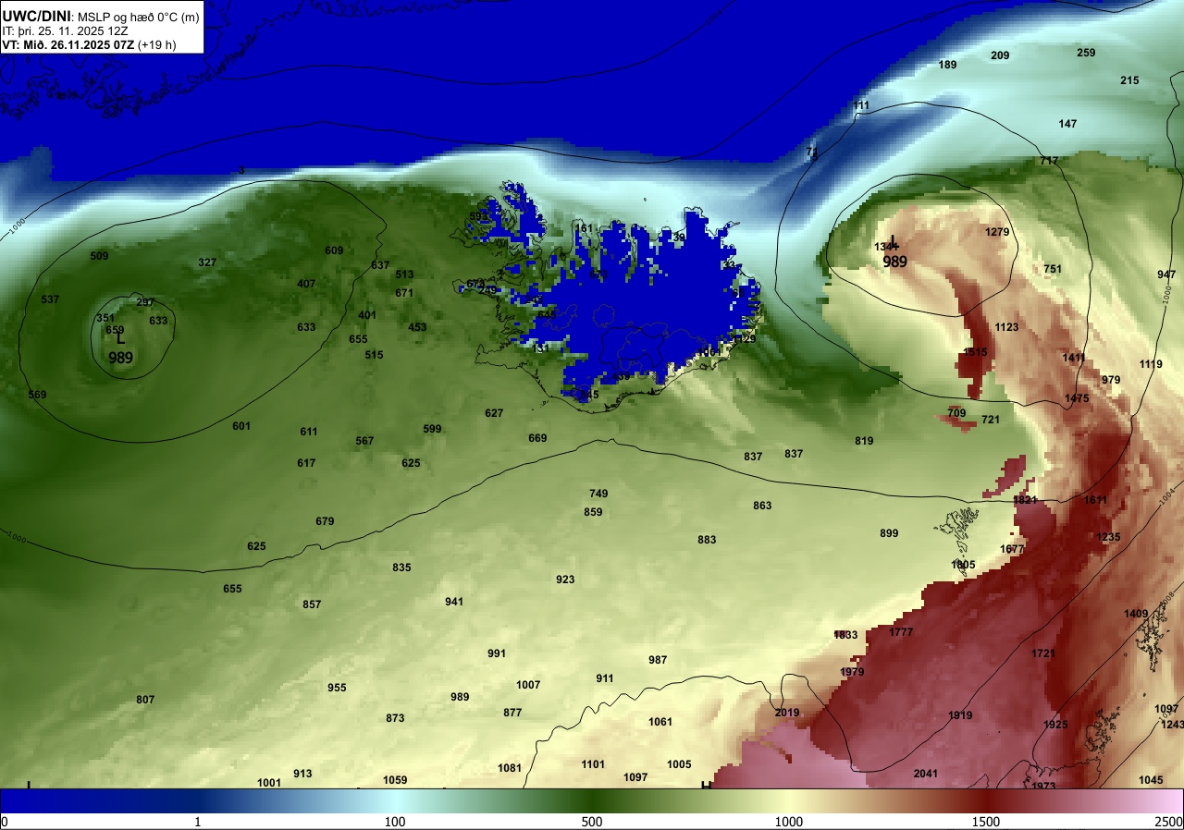Select the 1235 value
This screenshot has width=1184, height=830.
pos(1108,537)
